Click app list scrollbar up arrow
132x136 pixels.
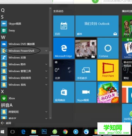pos(50,8)
